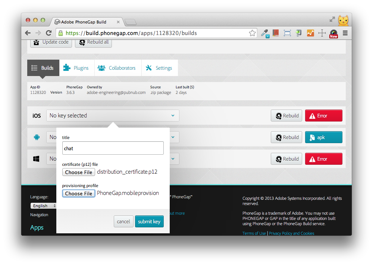The width and height of the screenshot is (373, 265).
Task: Click the Windows platform logo icon
Action: (x=37, y=159)
